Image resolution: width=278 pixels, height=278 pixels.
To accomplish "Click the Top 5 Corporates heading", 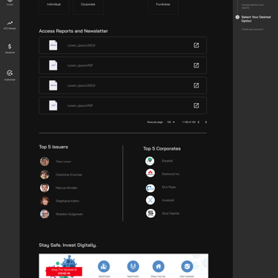I will tap(162, 149).
